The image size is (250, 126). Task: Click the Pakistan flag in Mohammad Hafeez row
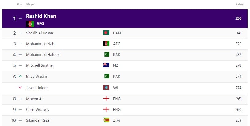coord(107,54)
